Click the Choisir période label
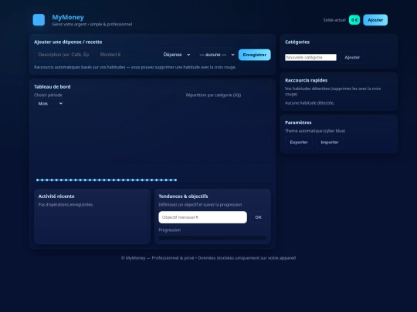 (48, 95)
